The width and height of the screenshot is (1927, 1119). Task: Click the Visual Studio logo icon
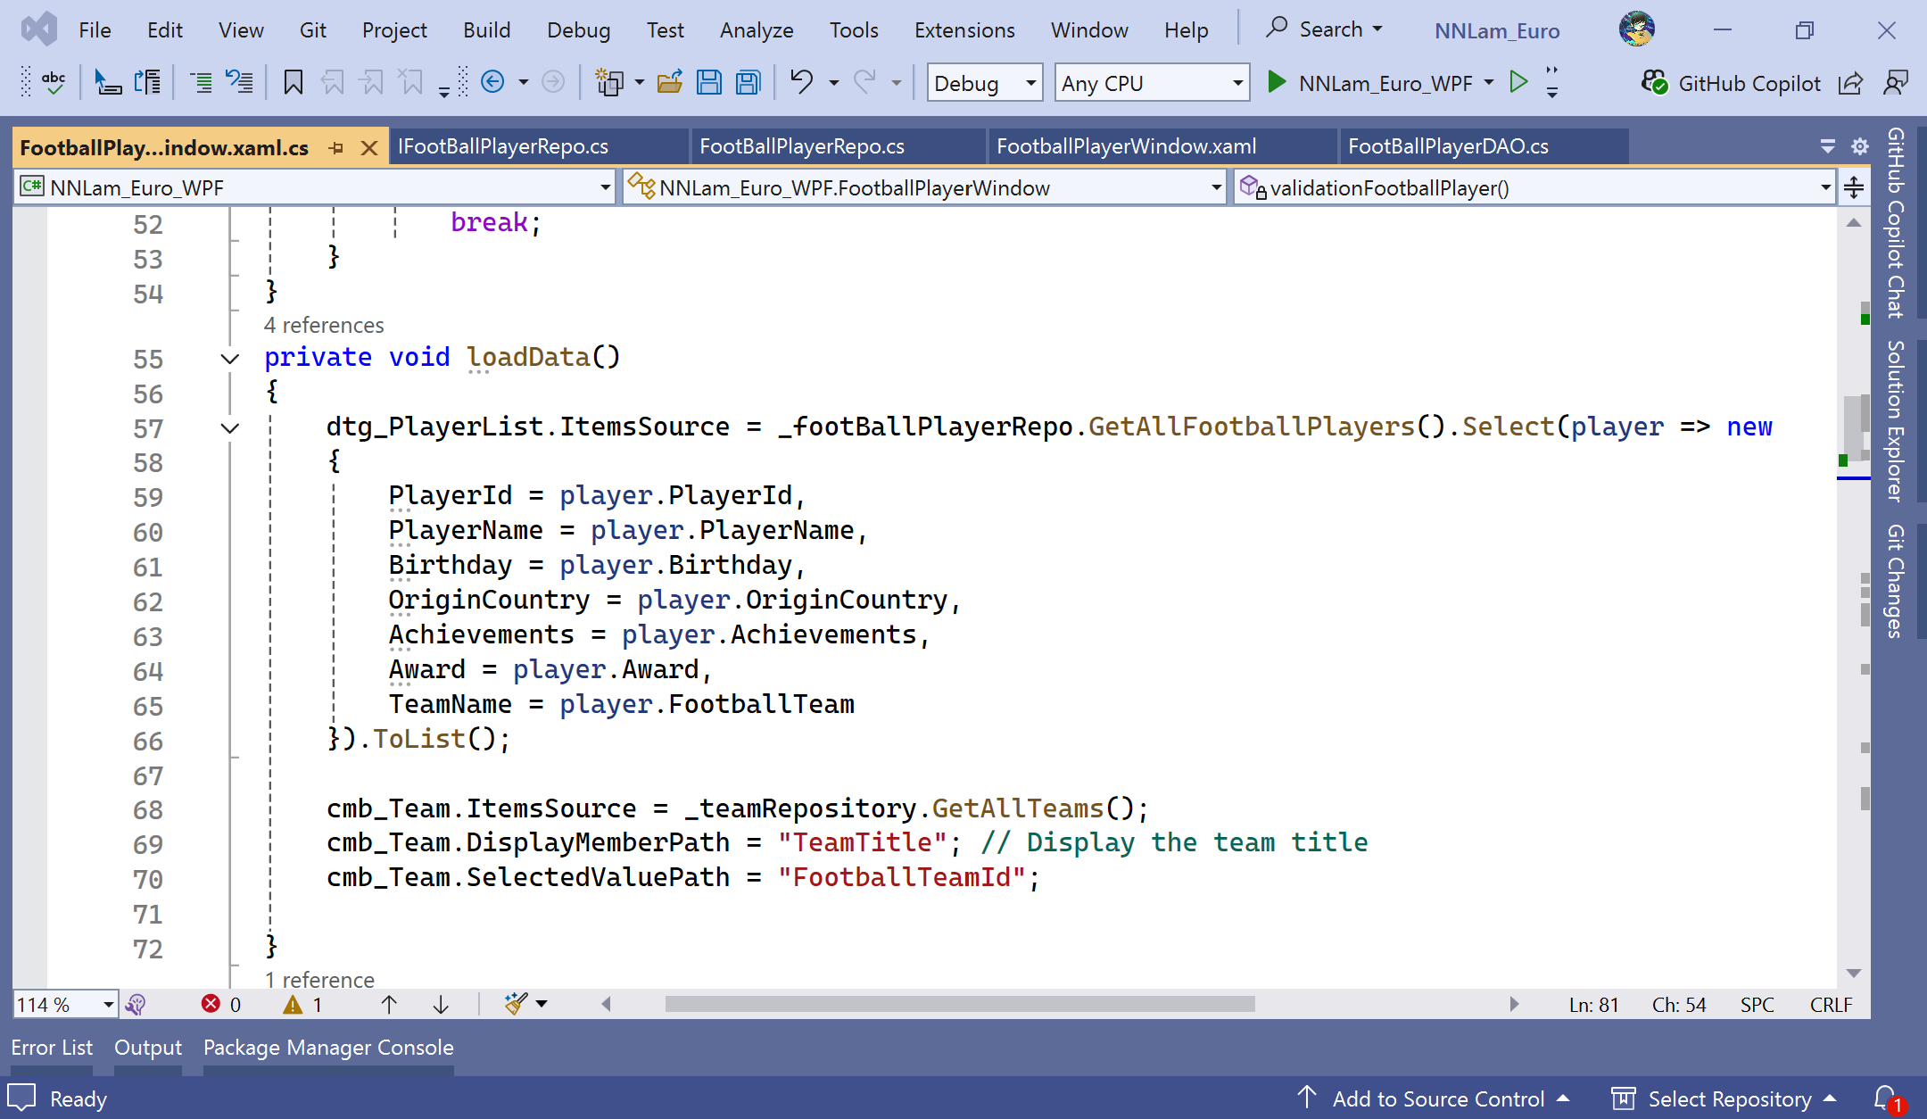39,29
